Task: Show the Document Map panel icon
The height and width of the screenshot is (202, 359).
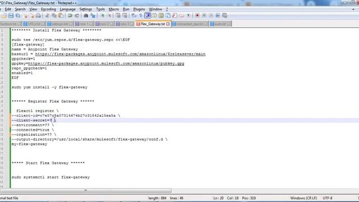Action: [x=161, y=16]
